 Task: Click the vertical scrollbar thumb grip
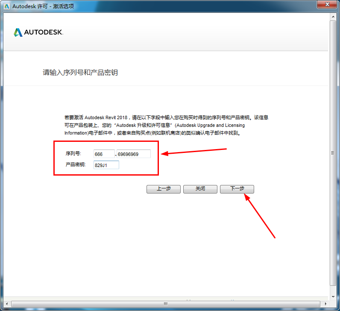point(333,153)
